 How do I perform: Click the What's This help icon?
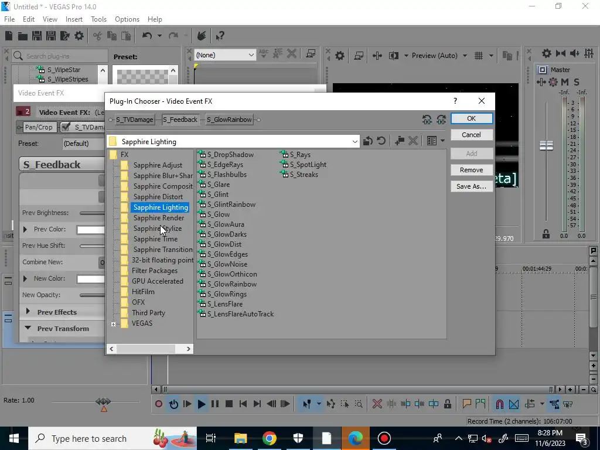[x=220, y=36]
